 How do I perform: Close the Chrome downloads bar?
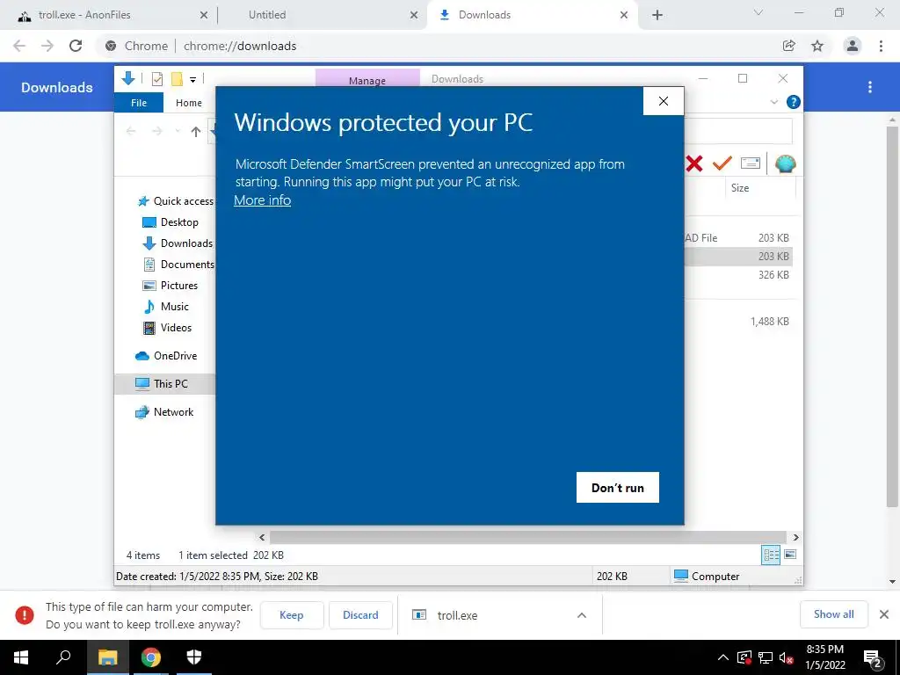884,614
